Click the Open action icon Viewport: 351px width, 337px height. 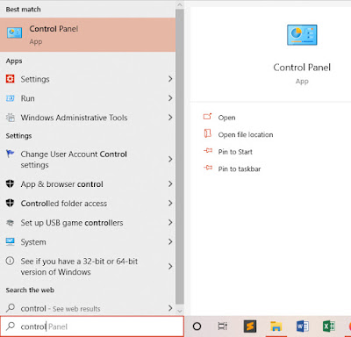tap(207, 117)
